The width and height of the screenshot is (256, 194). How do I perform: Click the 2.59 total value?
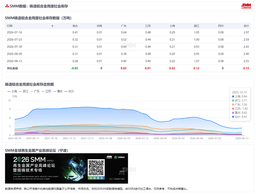[x=246, y=39]
